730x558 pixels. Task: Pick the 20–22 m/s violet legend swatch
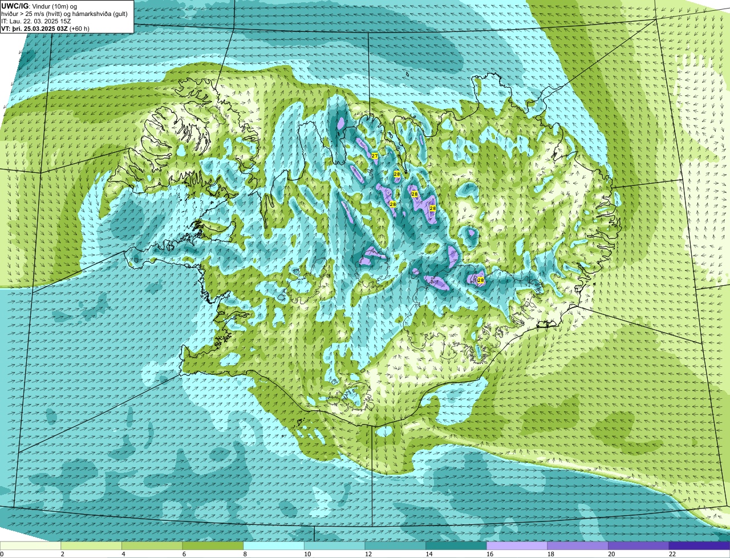coord(639,545)
